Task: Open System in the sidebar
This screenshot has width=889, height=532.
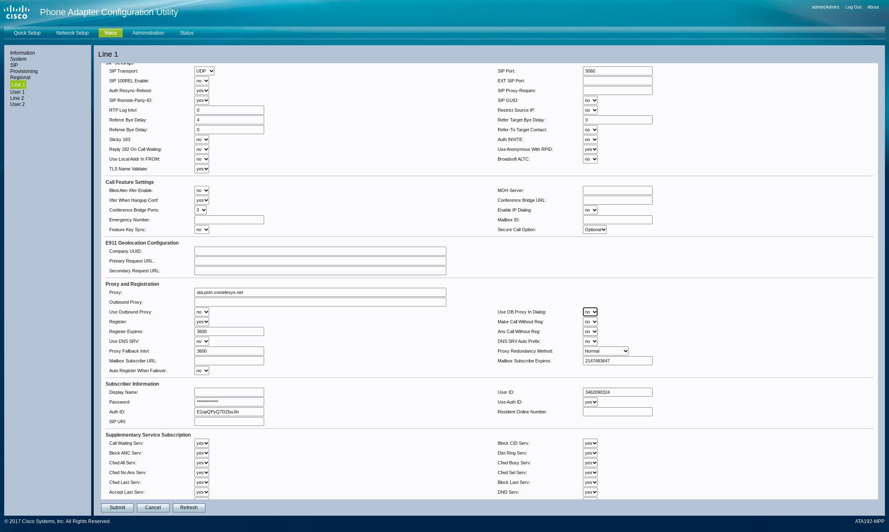Action: [x=18, y=59]
